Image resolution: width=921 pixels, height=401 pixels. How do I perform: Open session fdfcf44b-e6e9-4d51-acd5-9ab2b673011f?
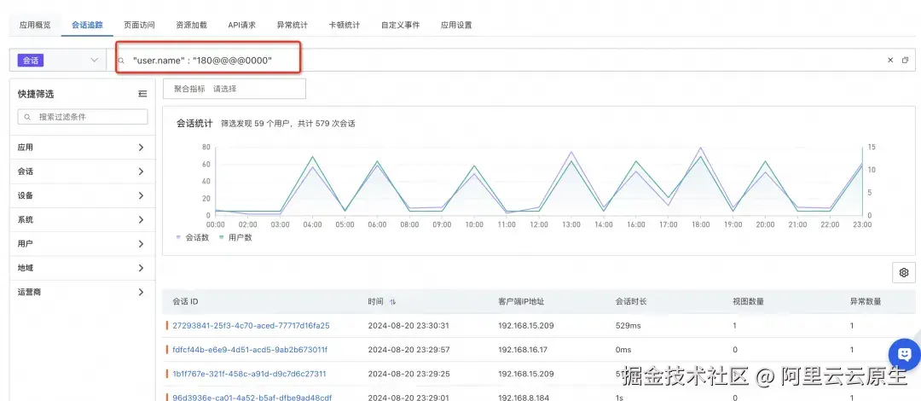tap(250, 350)
